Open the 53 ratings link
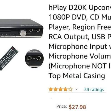Screen dimensions: 111x111 [x=94, y=90]
